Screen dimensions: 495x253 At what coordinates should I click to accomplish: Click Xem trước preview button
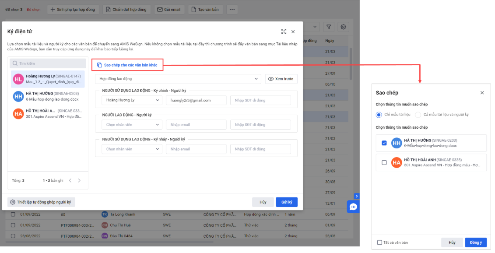tap(281, 79)
